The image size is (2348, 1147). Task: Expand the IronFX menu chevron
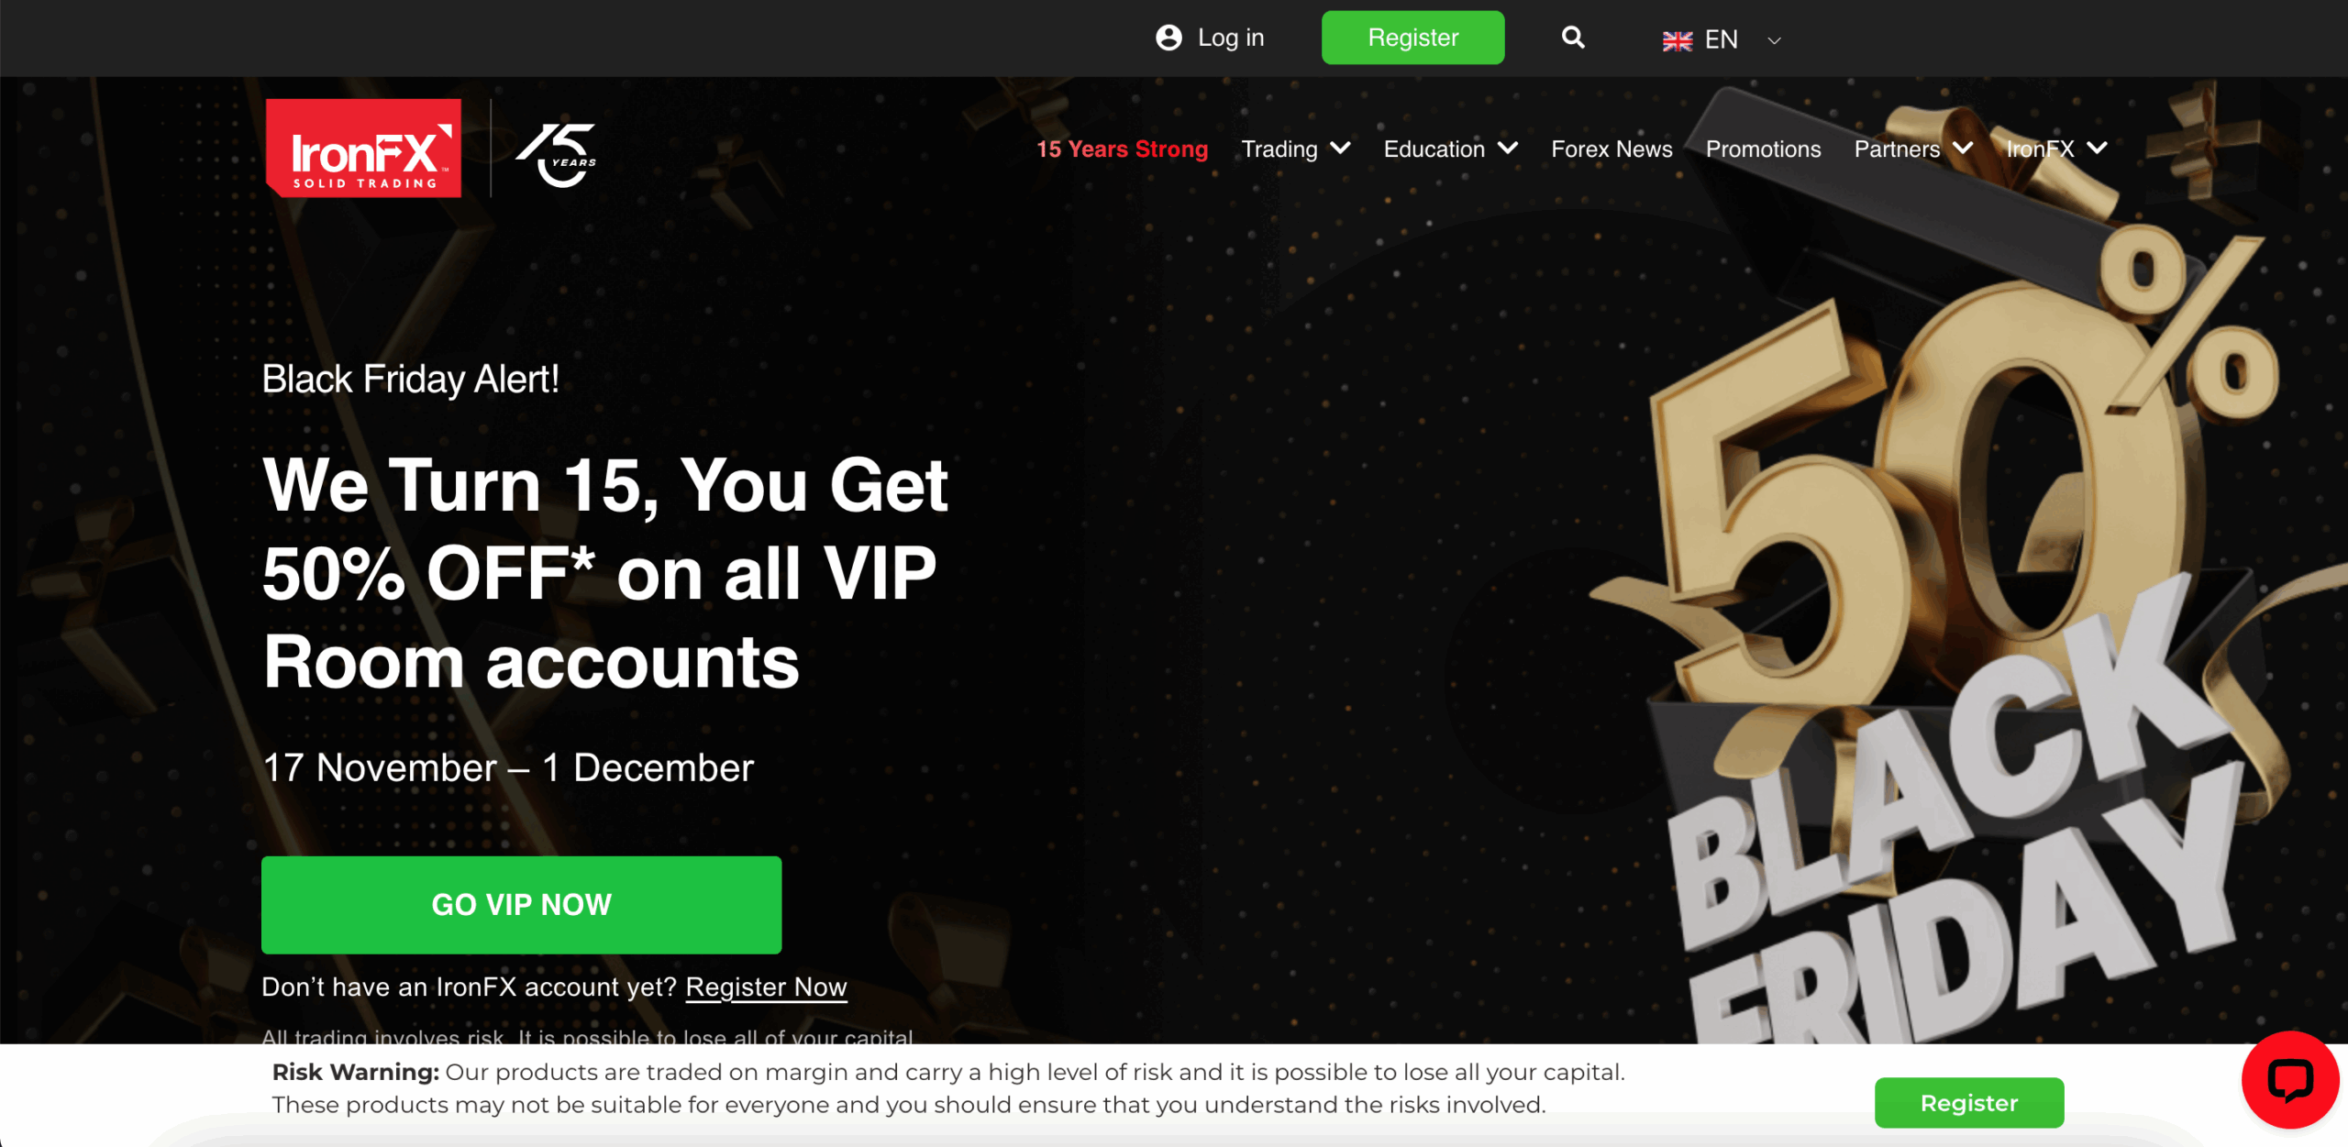2097,149
